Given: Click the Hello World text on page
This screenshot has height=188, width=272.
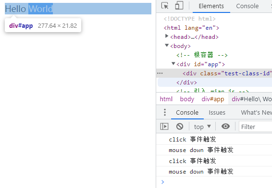Looking at the screenshot, I should 29,9.
